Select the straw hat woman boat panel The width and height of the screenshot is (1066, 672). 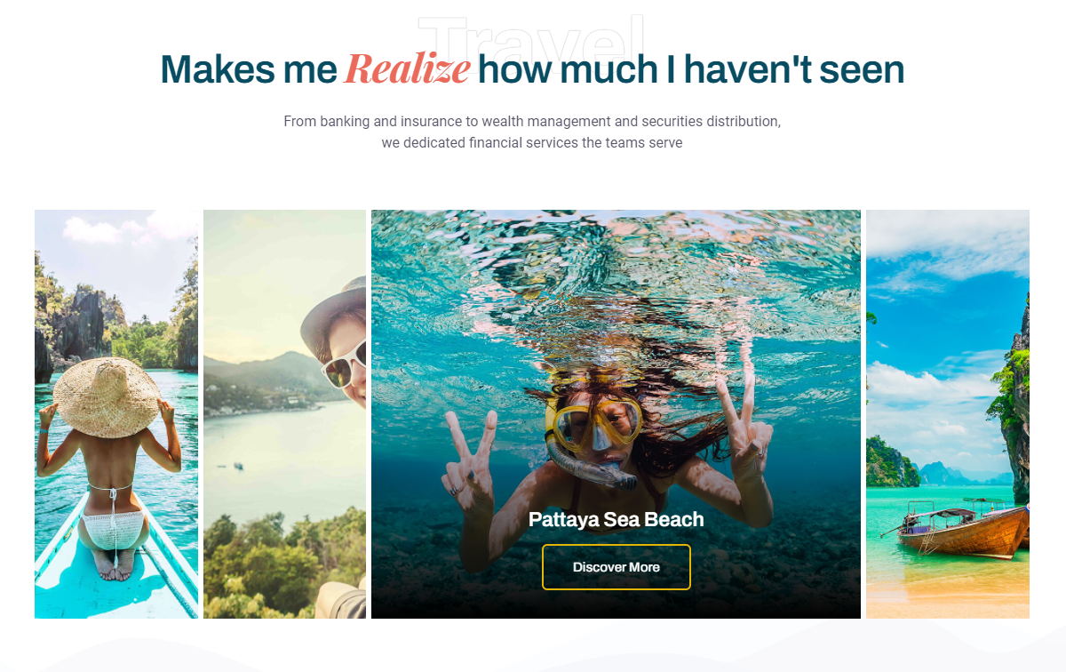coord(116,414)
